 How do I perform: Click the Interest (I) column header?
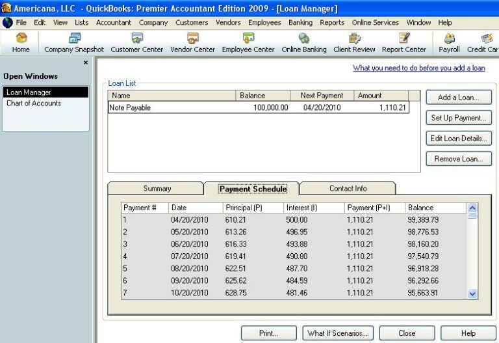pos(314,208)
